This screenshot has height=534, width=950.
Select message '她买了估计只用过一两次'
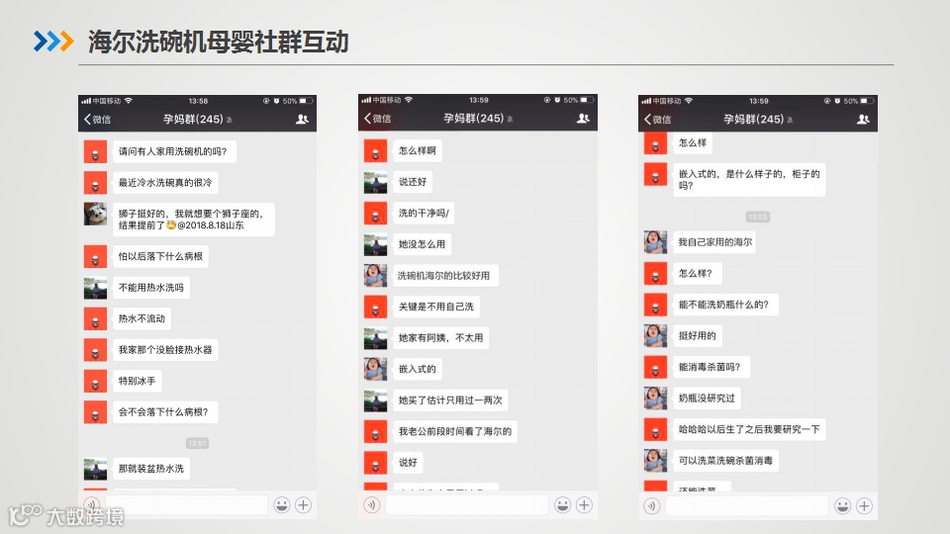[450, 400]
